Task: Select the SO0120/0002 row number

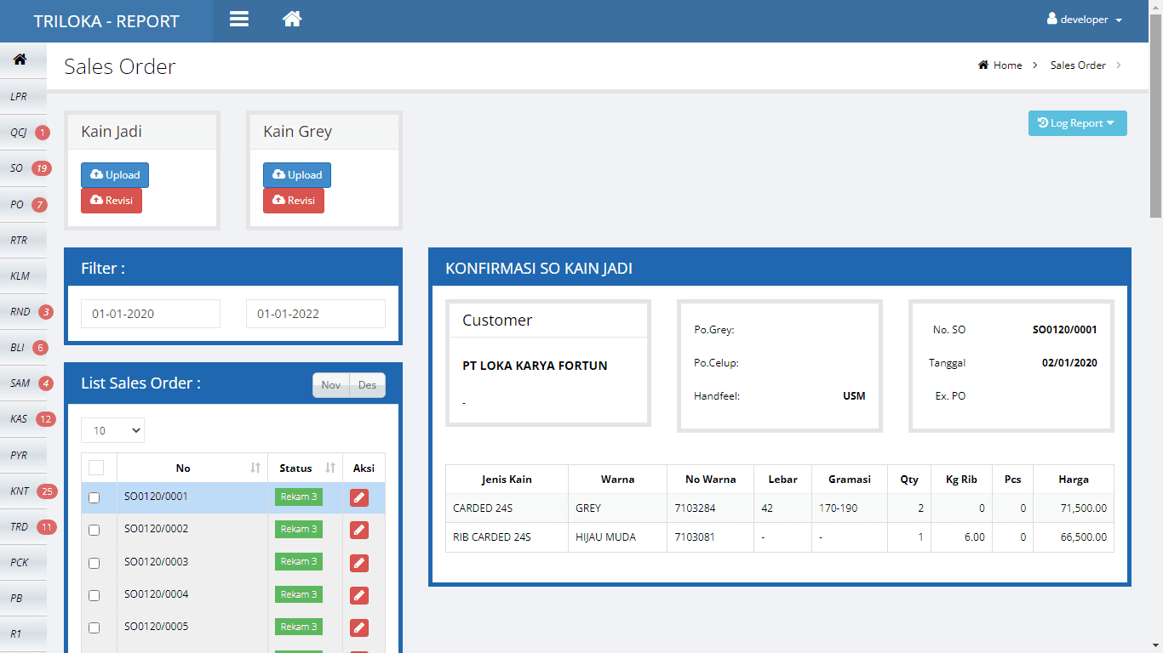Action: [156, 529]
